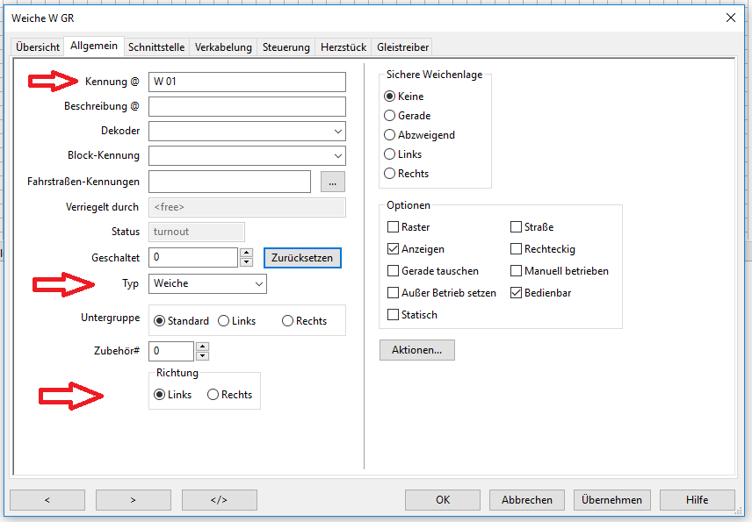Select Gerade as safe turnout position

[x=390, y=116]
